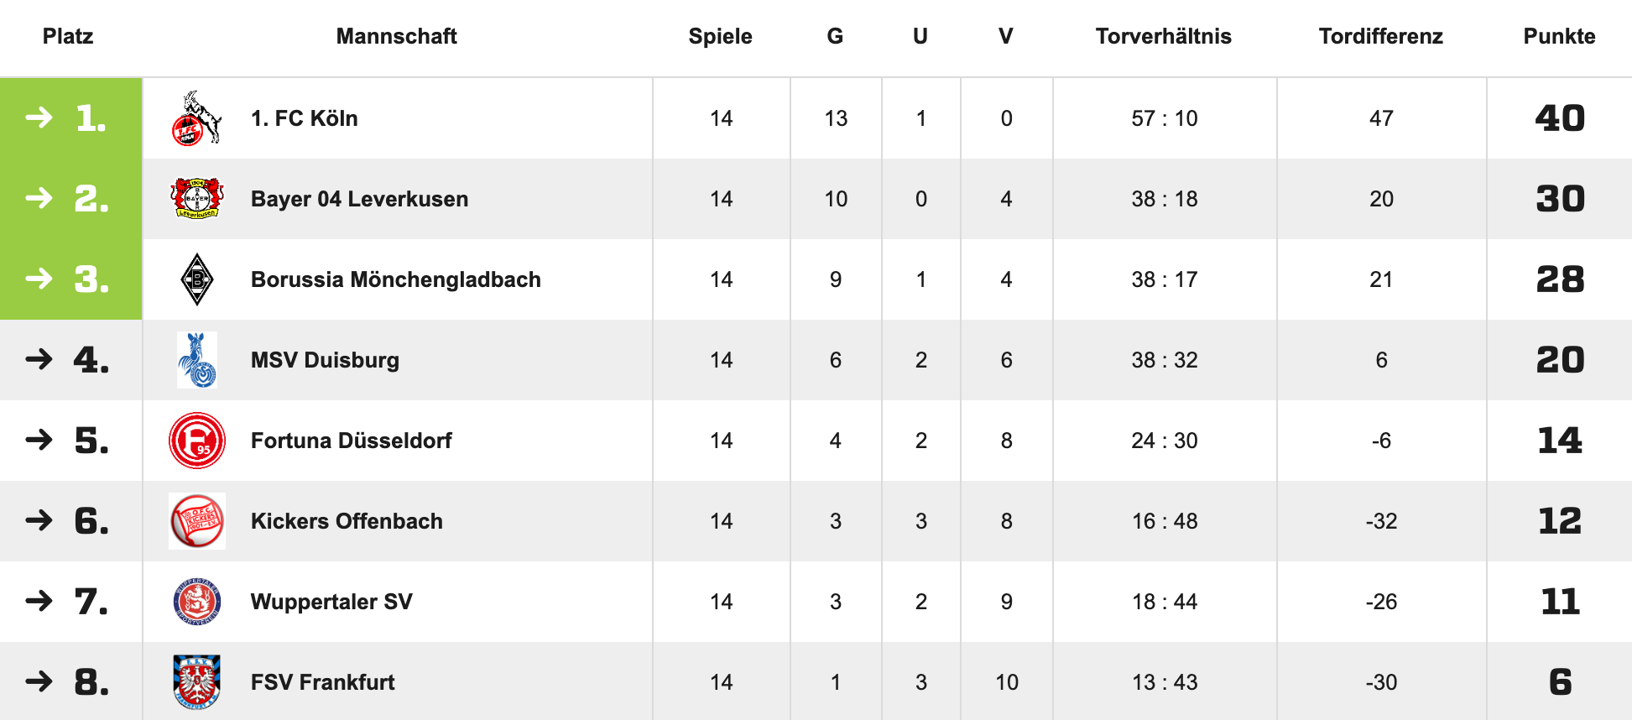Click the Borussia Mönchengladbach diamond logo
The width and height of the screenshot is (1632, 720).
pyautogui.click(x=196, y=279)
